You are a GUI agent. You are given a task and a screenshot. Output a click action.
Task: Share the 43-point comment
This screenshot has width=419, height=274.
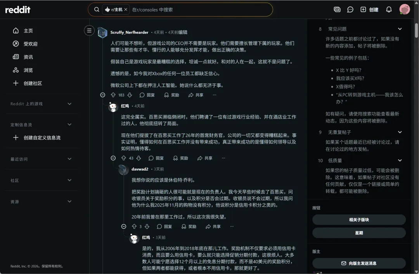coord(205,158)
